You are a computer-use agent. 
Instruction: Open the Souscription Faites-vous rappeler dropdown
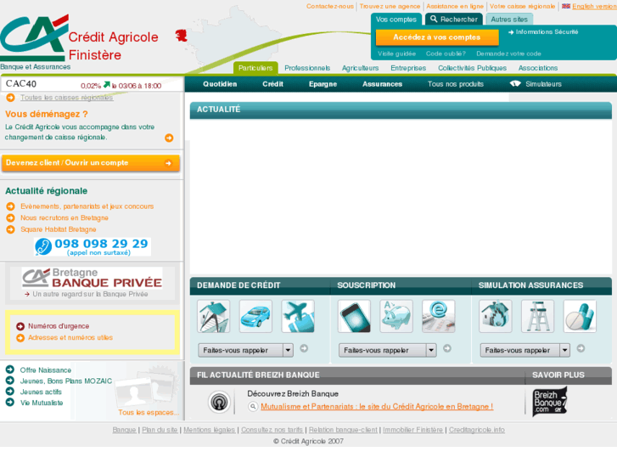coord(388,350)
